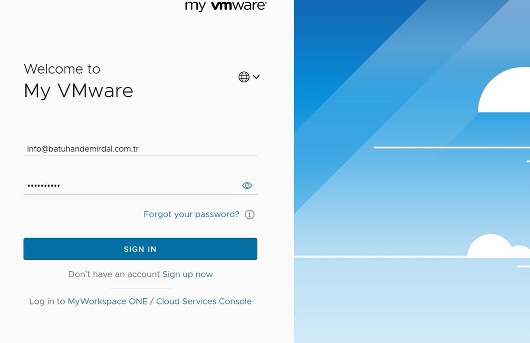Viewport: 530px width, 343px height.
Task: Click the short divider line under Sign up
Action: pyautogui.click(x=140, y=288)
